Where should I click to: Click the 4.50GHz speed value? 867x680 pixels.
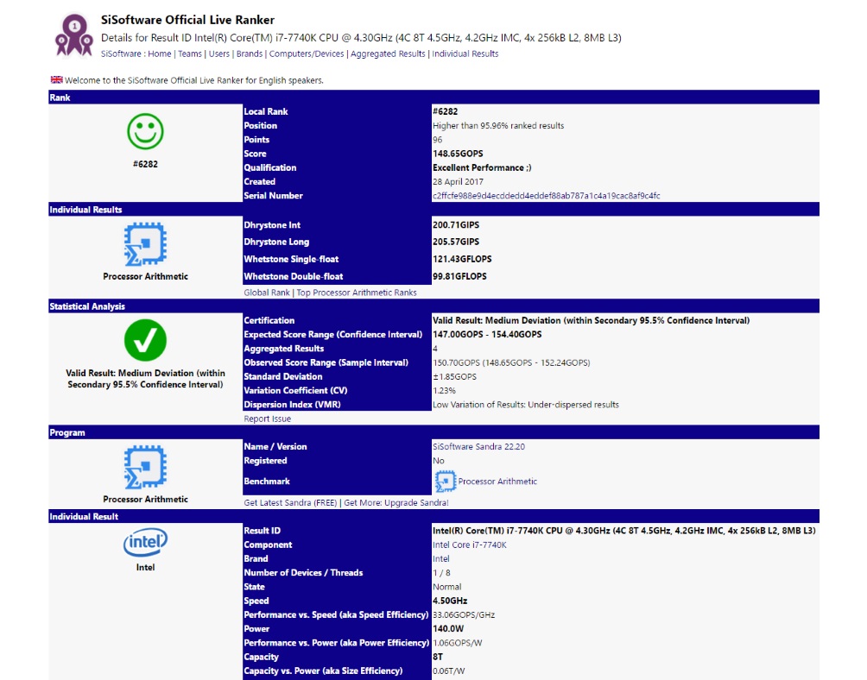point(450,601)
